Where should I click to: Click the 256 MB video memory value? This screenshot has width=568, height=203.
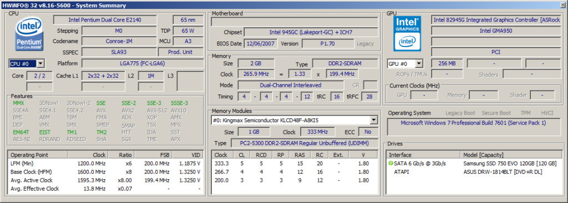447,64
